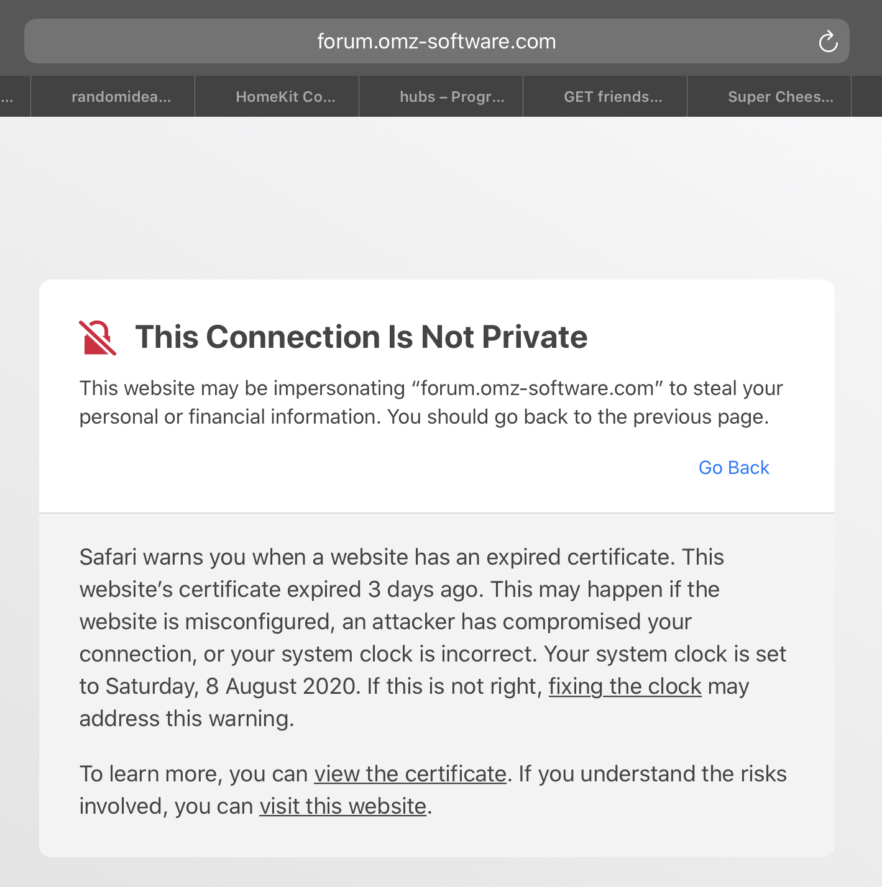
Task: Tap the forum.omz-software.com address bar
Action: point(436,41)
